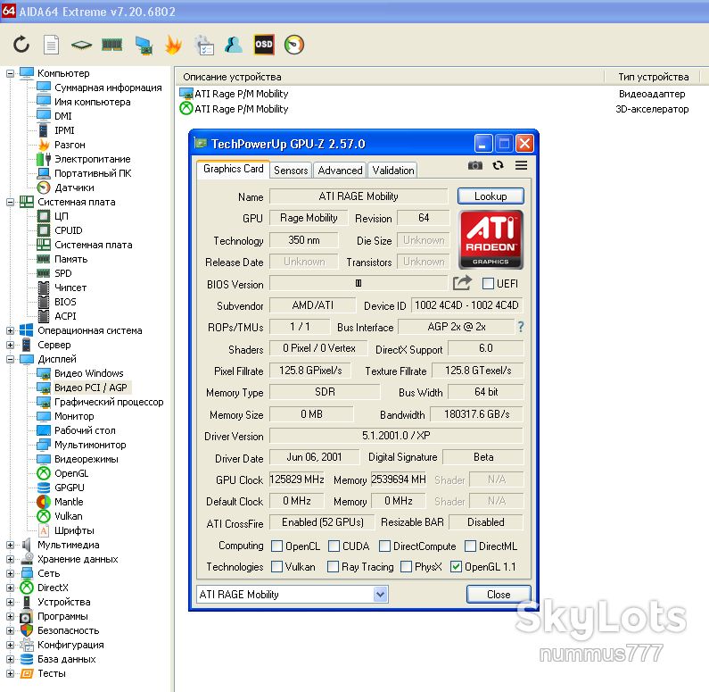Toggle the Vulkan technologies checkbox in GPU-Z
Screen dimensions: 709x692
click(x=276, y=567)
